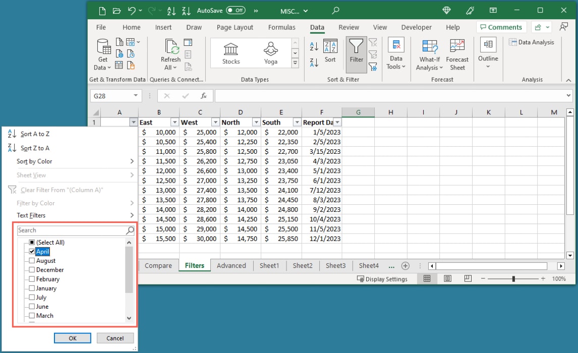Image resolution: width=578 pixels, height=353 pixels.
Task: Switch to the Formulas ribbon tab
Action: click(282, 27)
